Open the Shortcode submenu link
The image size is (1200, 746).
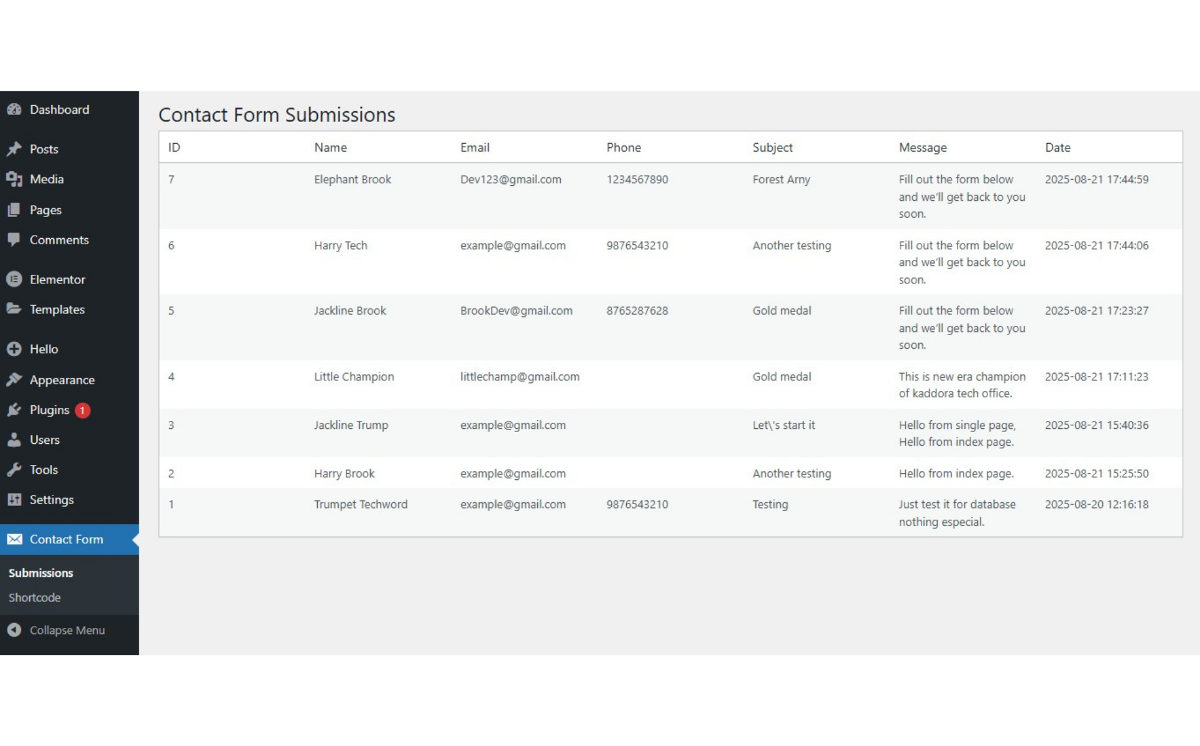[x=35, y=597]
